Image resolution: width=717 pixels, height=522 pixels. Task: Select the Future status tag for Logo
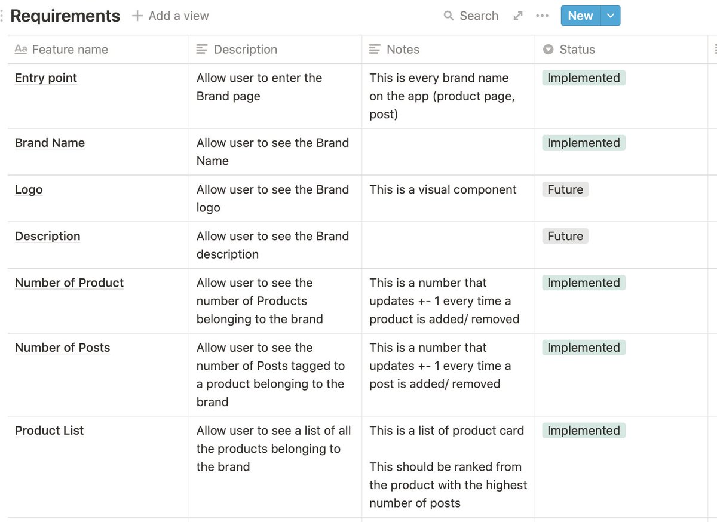coord(565,189)
